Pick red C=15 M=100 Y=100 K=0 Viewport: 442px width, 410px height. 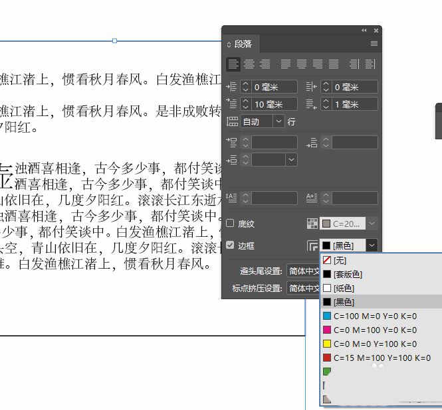tap(381, 358)
